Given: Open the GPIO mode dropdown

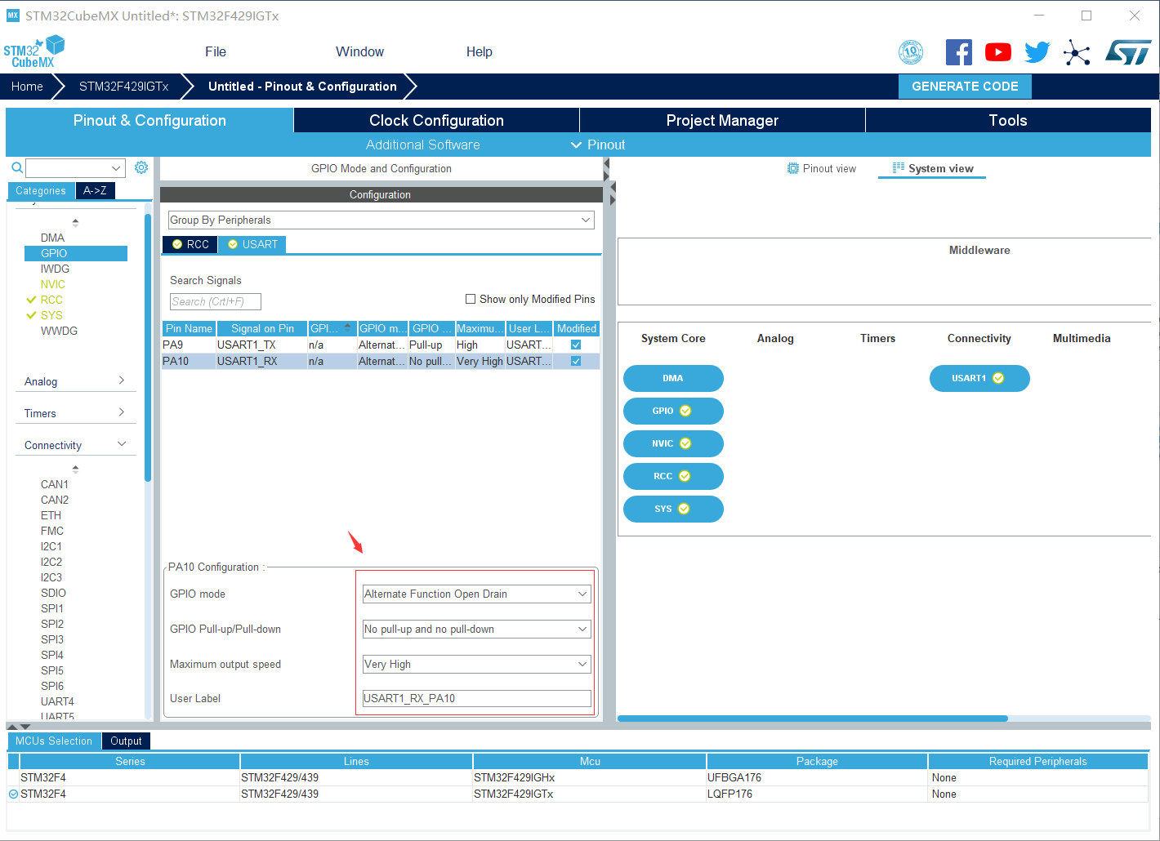Looking at the screenshot, I should [x=476, y=594].
